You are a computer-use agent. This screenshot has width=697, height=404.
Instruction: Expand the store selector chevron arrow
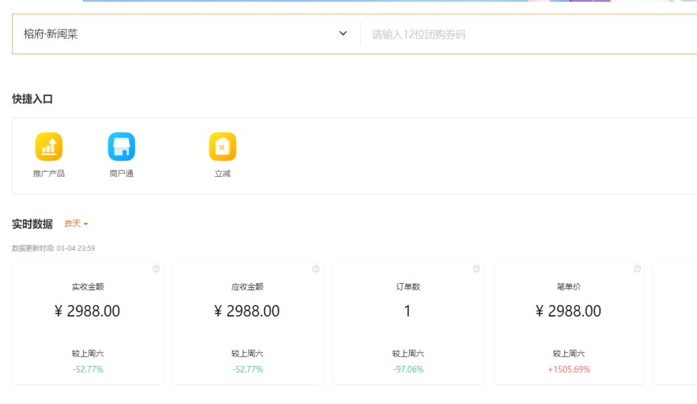(343, 33)
